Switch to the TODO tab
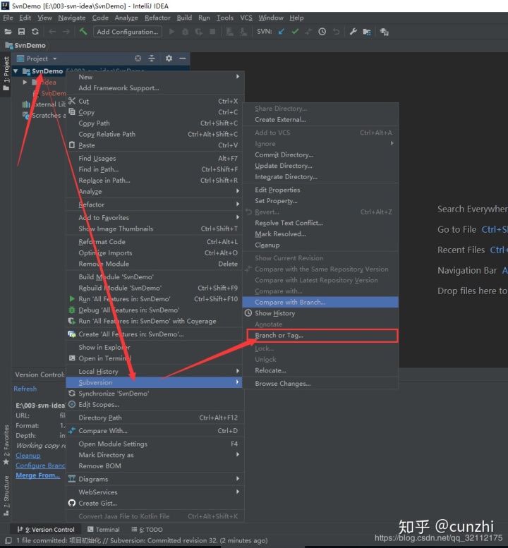The image size is (508, 548). pos(147,530)
